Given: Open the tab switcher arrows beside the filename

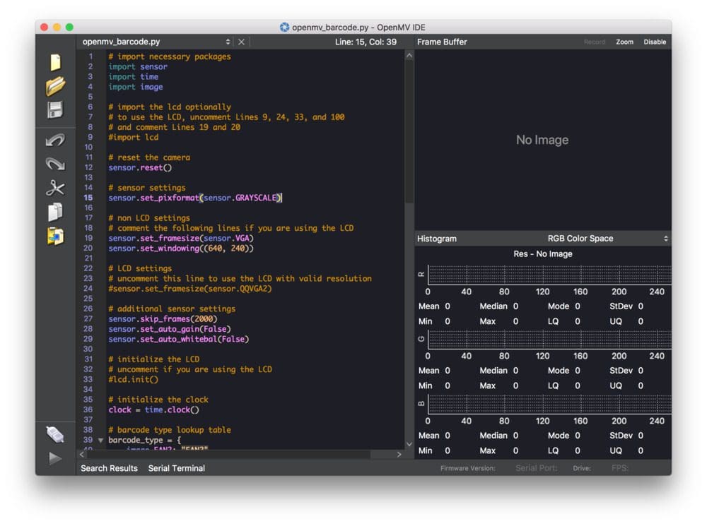Looking at the screenshot, I should pos(228,42).
